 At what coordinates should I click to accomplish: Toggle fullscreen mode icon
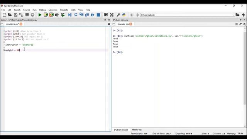pos(112,15)
